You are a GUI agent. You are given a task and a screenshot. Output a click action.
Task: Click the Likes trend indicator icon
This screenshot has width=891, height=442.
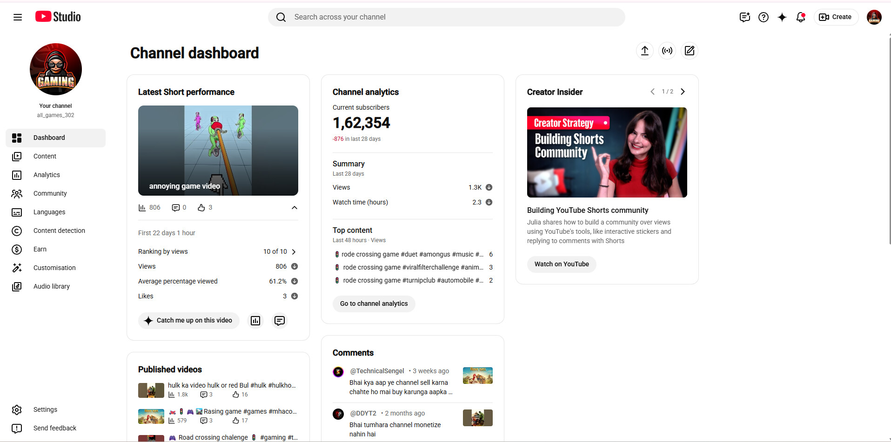(x=295, y=296)
